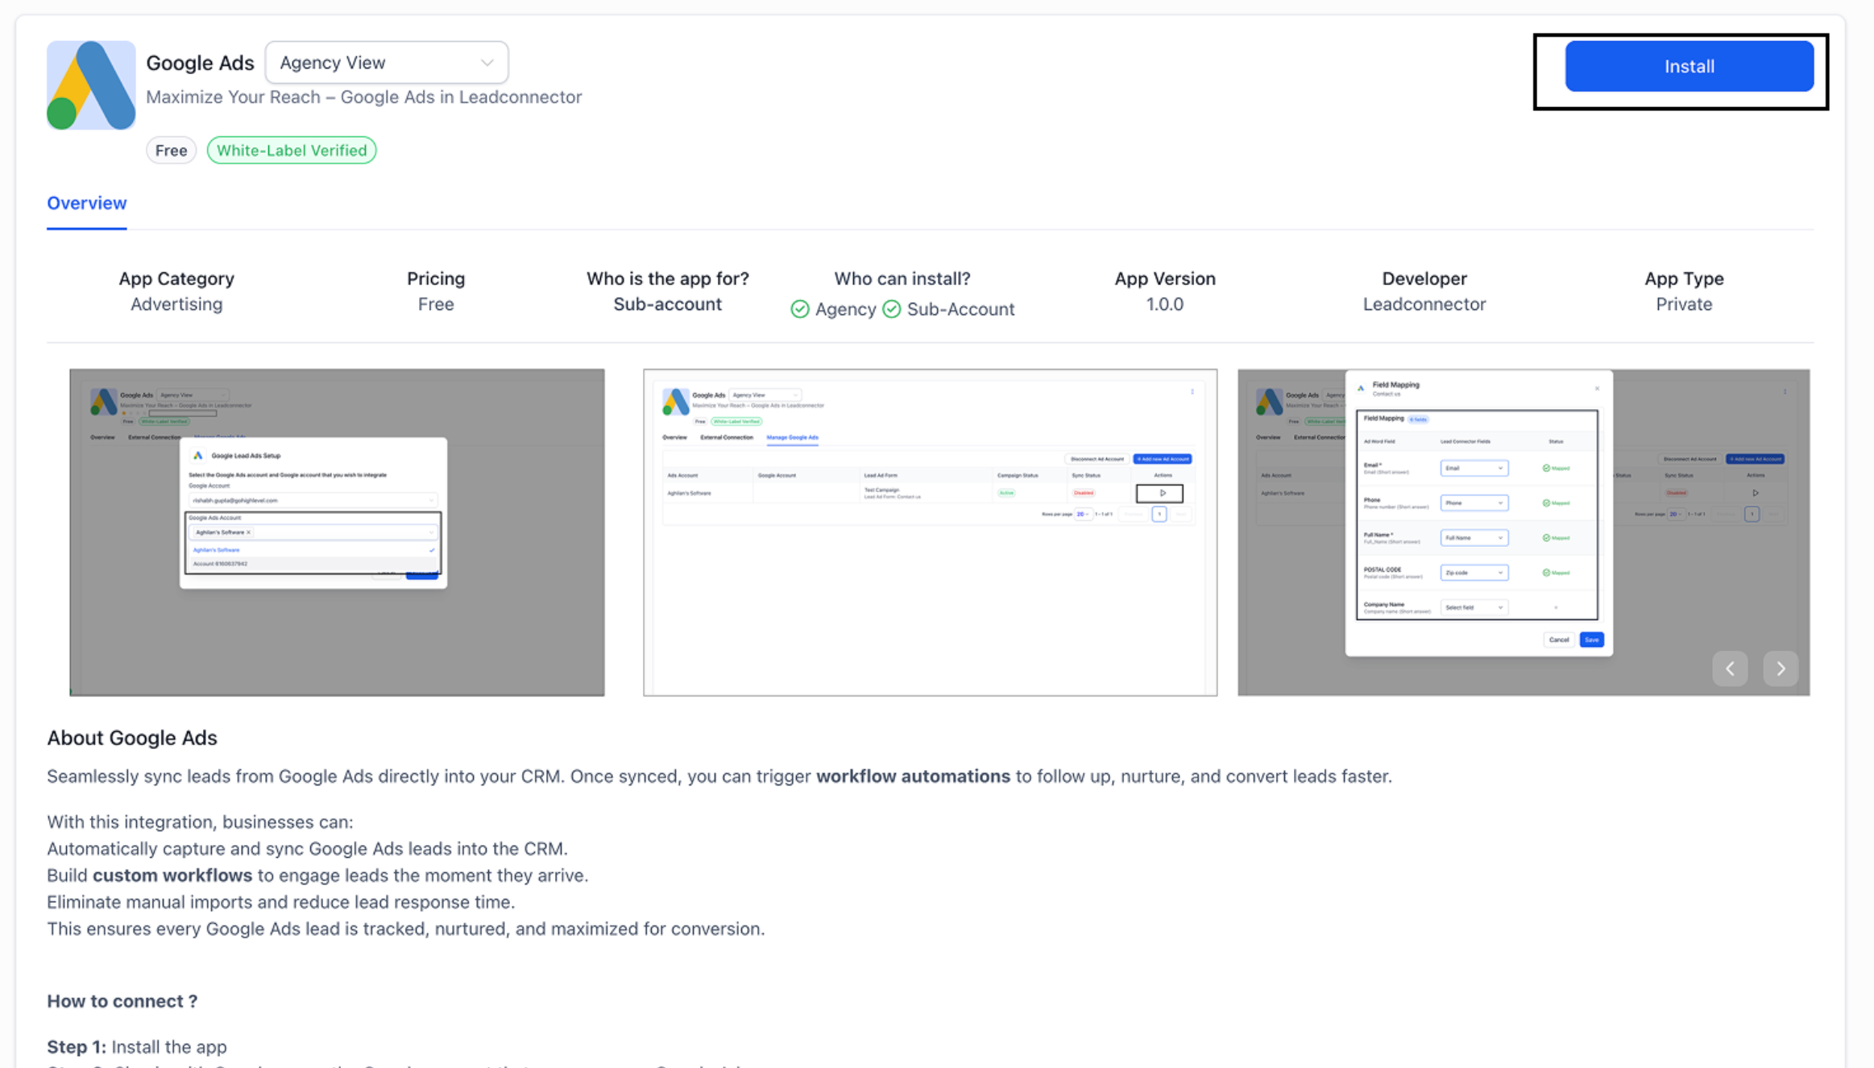Click the White-Label Verified badge

point(292,151)
